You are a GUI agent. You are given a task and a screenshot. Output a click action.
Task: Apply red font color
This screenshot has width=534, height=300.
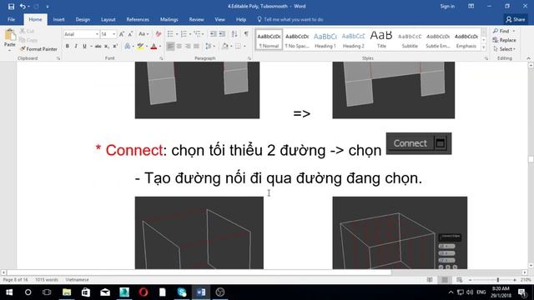point(154,46)
